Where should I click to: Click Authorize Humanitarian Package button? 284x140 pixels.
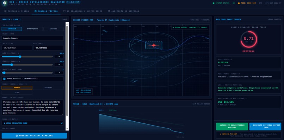[x=232, y=126]
